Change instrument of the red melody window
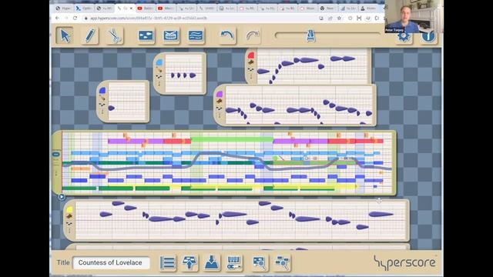 pos(251,62)
